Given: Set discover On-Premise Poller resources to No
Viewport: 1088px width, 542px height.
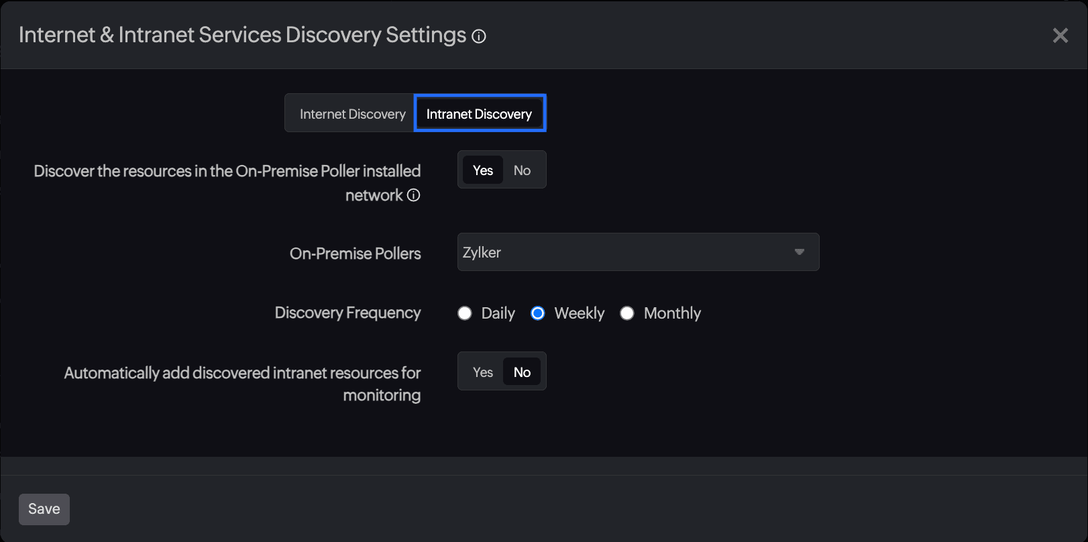Looking at the screenshot, I should (x=522, y=170).
